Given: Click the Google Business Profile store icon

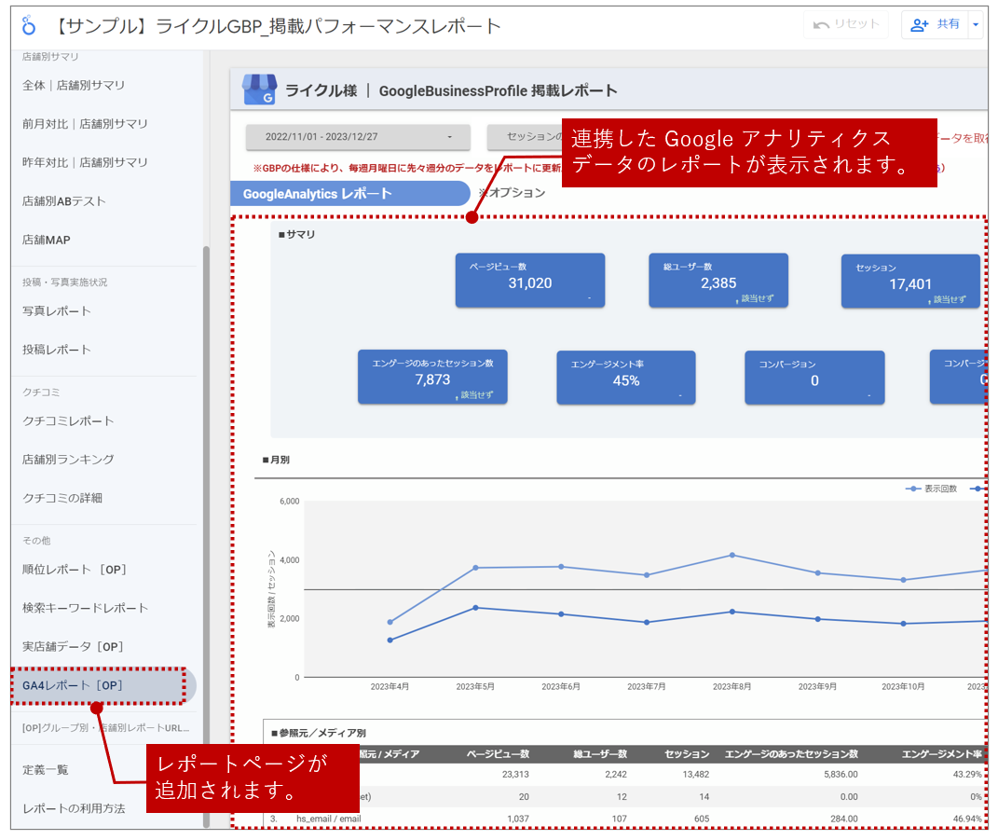Looking at the screenshot, I should pyautogui.click(x=259, y=90).
